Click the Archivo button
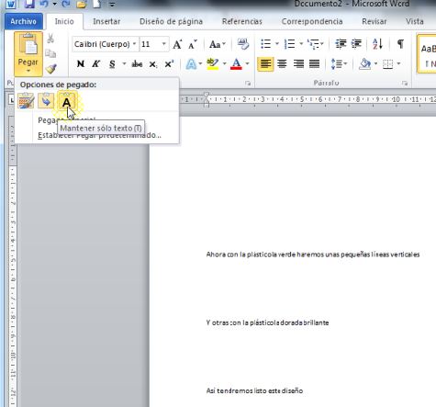 click(23, 21)
